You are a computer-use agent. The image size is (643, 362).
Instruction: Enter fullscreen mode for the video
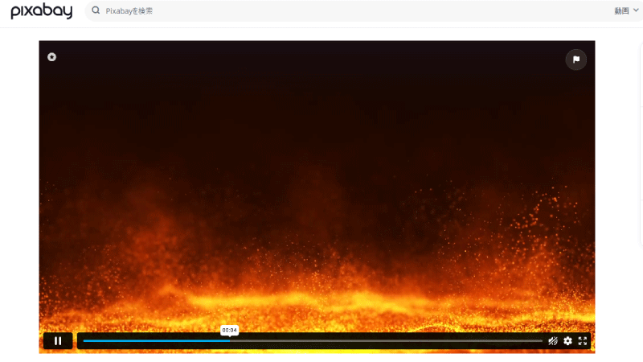pos(582,340)
